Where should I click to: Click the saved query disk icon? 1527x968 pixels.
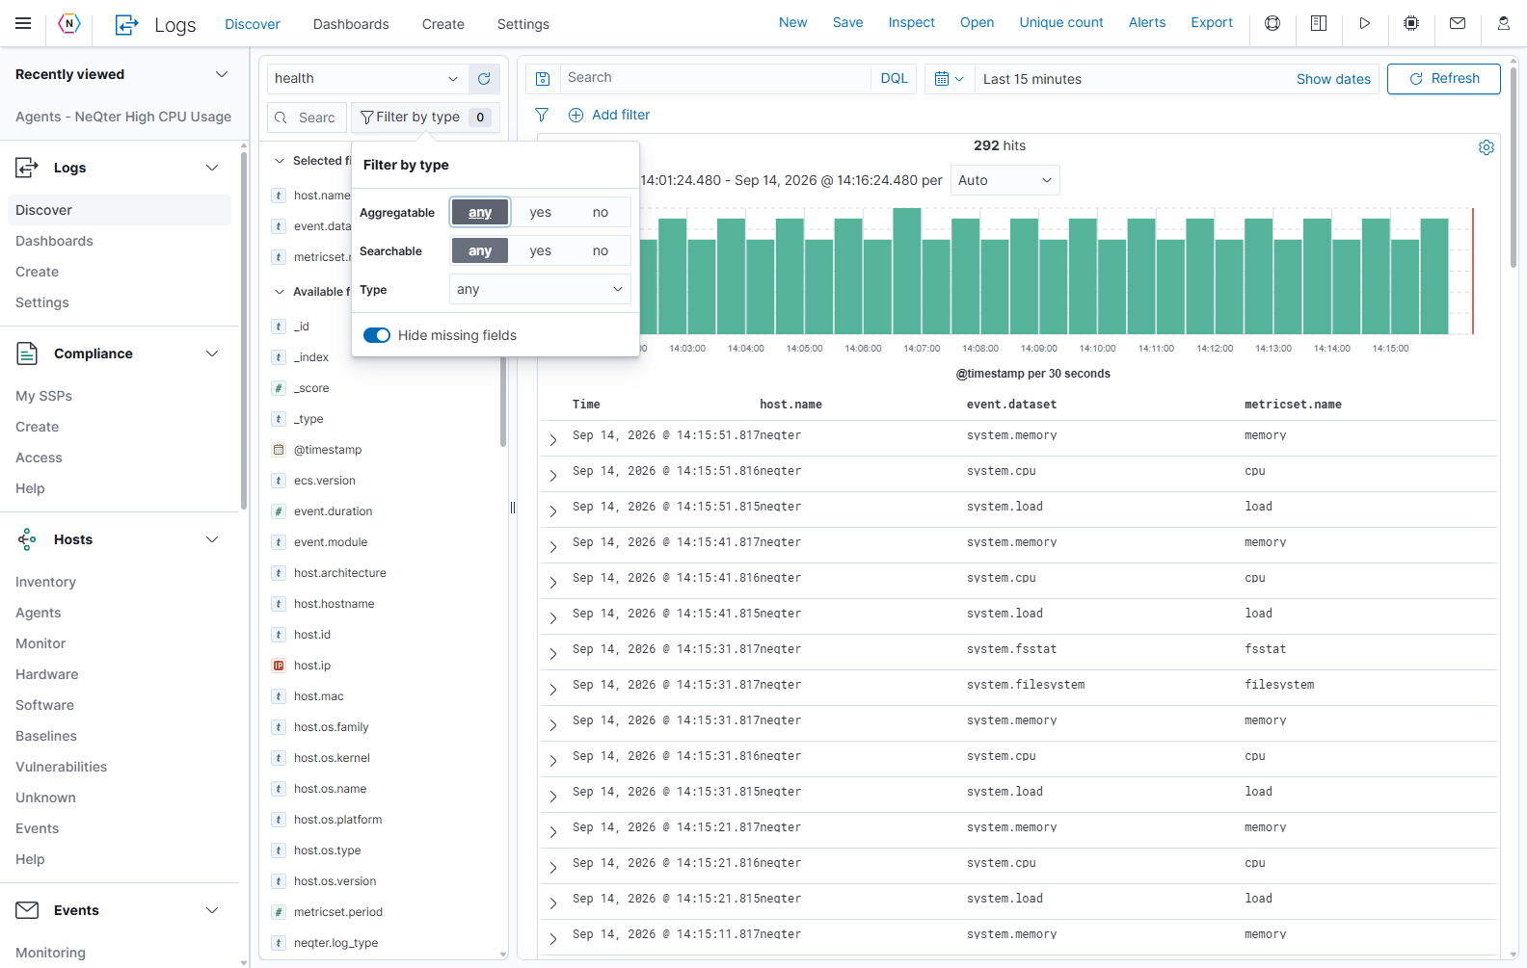(x=543, y=79)
